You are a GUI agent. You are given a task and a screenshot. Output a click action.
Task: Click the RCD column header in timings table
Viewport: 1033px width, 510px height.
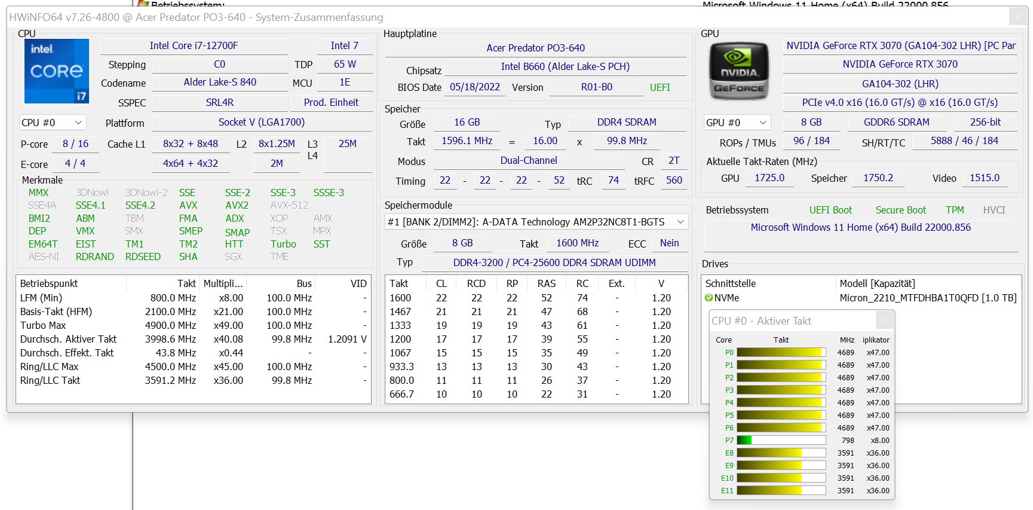click(x=476, y=283)
